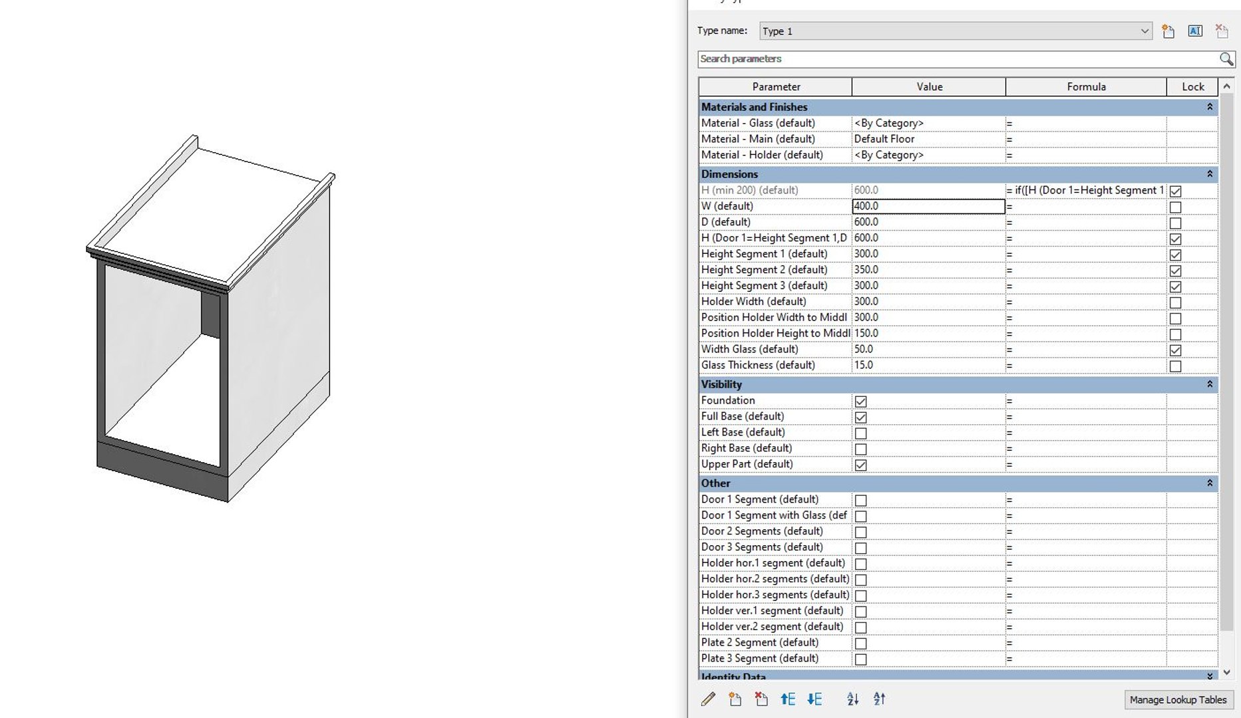Screen dimensions: 1241x718
Task: Click the Edit Parameter pencil icon
Action: [x=708, y=699]
